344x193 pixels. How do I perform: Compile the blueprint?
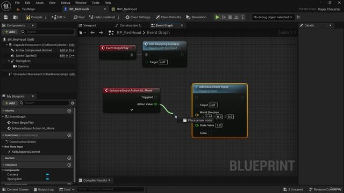click(x=34, y=17)
